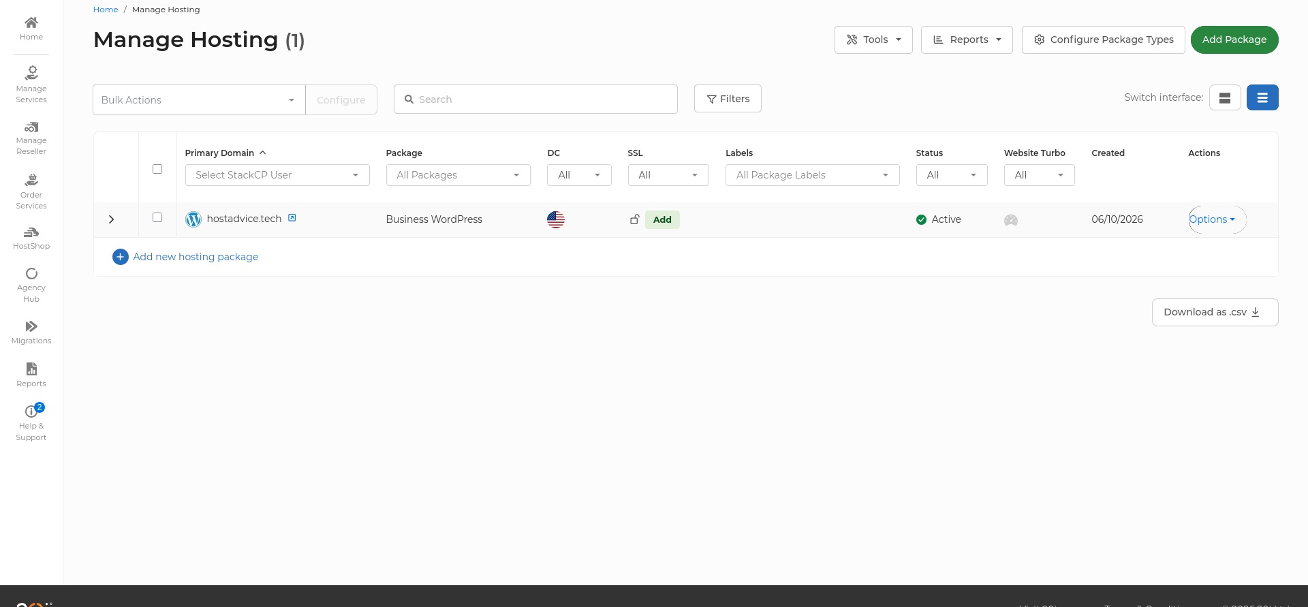The height and width of the screenshot is (607, 1308).
Task: Click the US flag data centre icon
Action: (x=556, y=219)
